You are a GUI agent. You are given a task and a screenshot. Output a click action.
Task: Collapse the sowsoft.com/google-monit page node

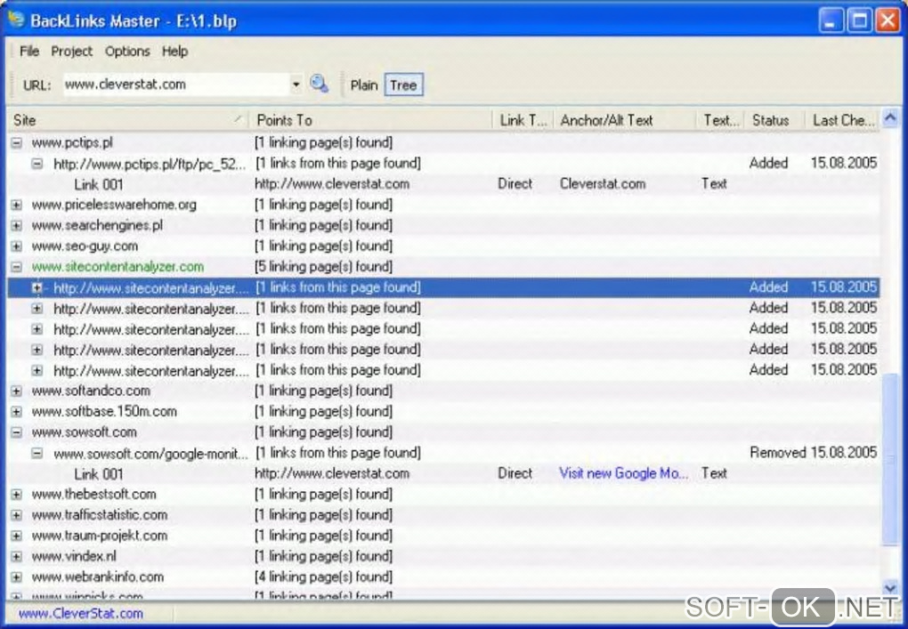37,453
